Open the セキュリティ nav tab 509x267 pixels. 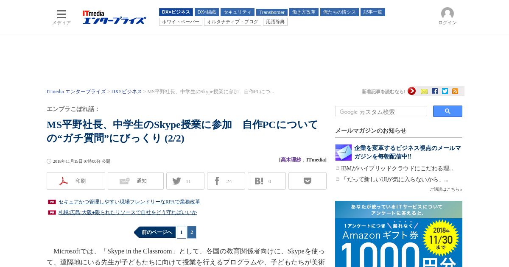238,12
